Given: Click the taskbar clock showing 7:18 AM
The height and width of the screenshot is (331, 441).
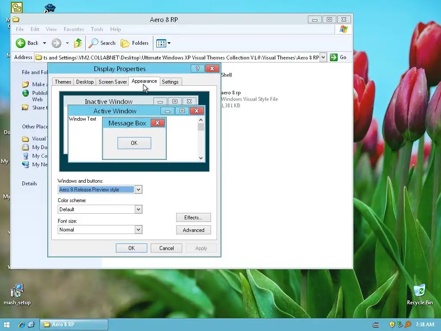Looking at the screenshot, I should 425,325.
